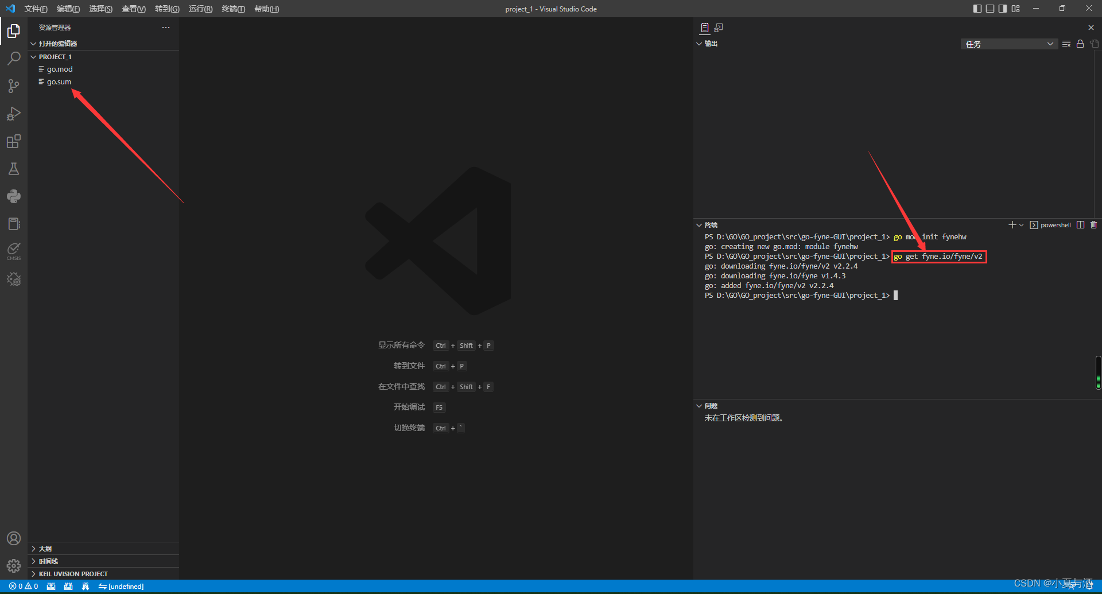
Task: Click the second icon atop the side panel
Action: tap(719, 28)
